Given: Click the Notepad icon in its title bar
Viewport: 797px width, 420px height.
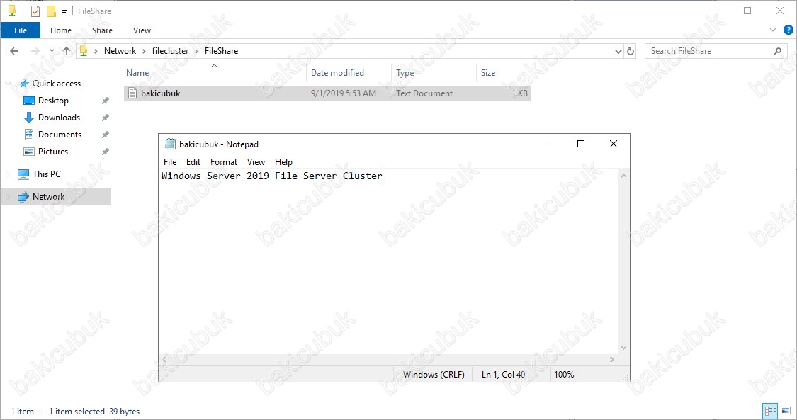Looking at the screenshot, I should pos(170,144).
